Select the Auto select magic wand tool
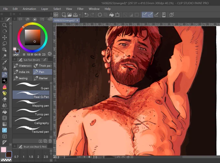This screenshot has width=220, height=163. click(x=5, y=56)
